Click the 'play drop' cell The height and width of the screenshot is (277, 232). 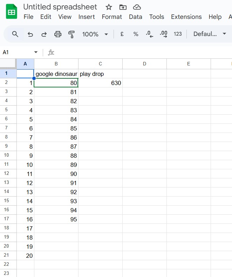[100, 74]
